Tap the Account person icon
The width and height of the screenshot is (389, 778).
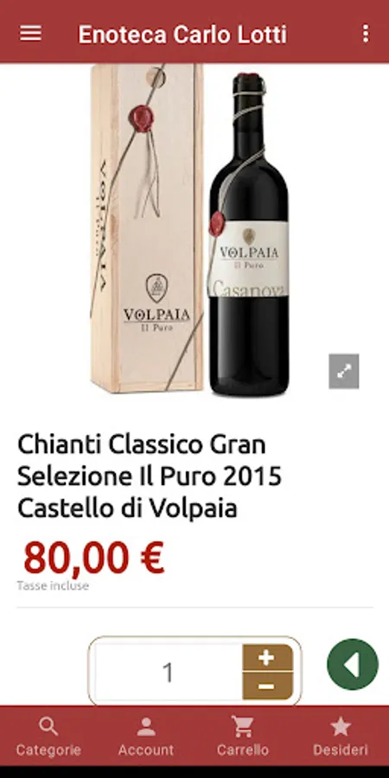146,727
